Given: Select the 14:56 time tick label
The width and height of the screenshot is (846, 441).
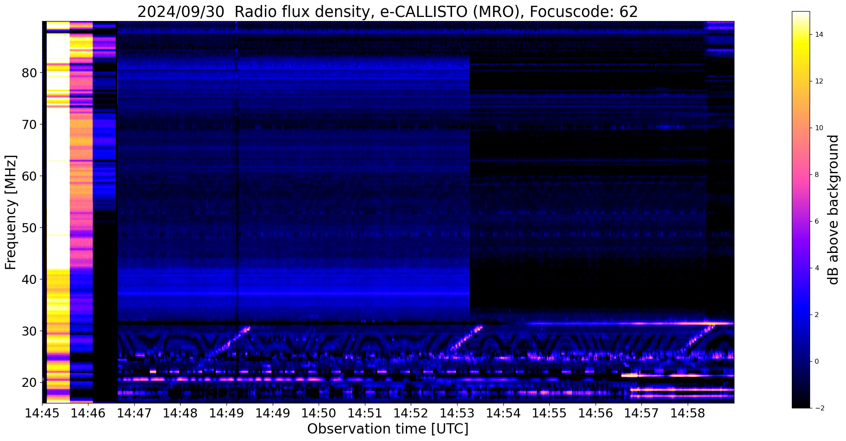Looking at the screenshot, I should click(x=595, y=412).
